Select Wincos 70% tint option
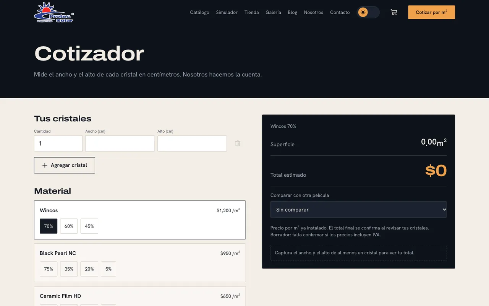489x306 pixels. (x=49, y=226)
